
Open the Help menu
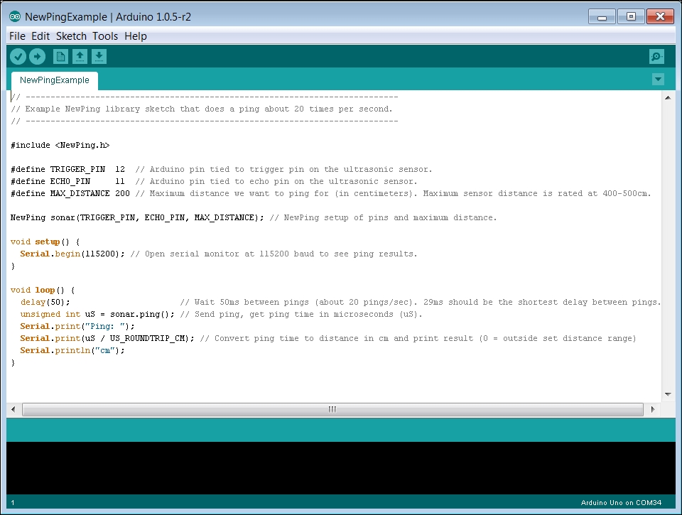[x=136, y=36]
